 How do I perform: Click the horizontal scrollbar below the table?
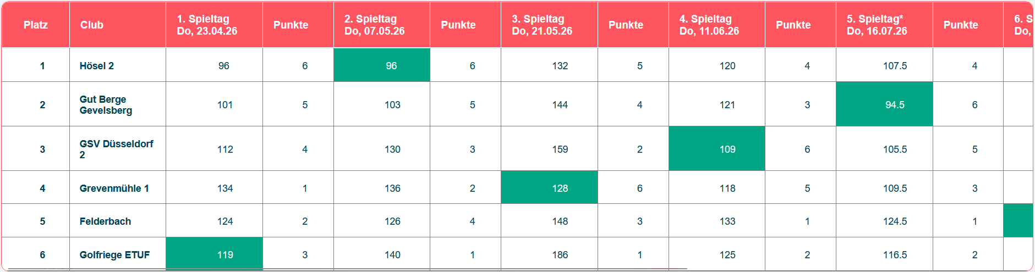point(344,269)
